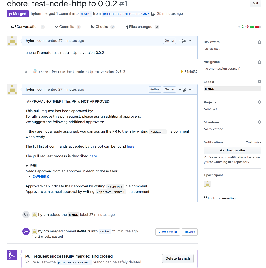Click the Labels gear icon
Viewport: 266px width, 268px height.
[x=259, y=82]
